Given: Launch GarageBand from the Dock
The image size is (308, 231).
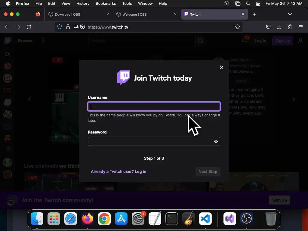Looking at the screenshot, I should click(189, 219).
